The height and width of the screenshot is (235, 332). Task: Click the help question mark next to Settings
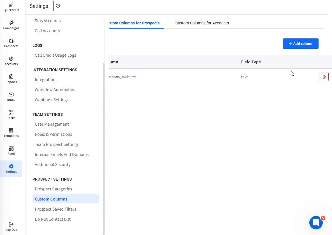[x=58, y=6]
